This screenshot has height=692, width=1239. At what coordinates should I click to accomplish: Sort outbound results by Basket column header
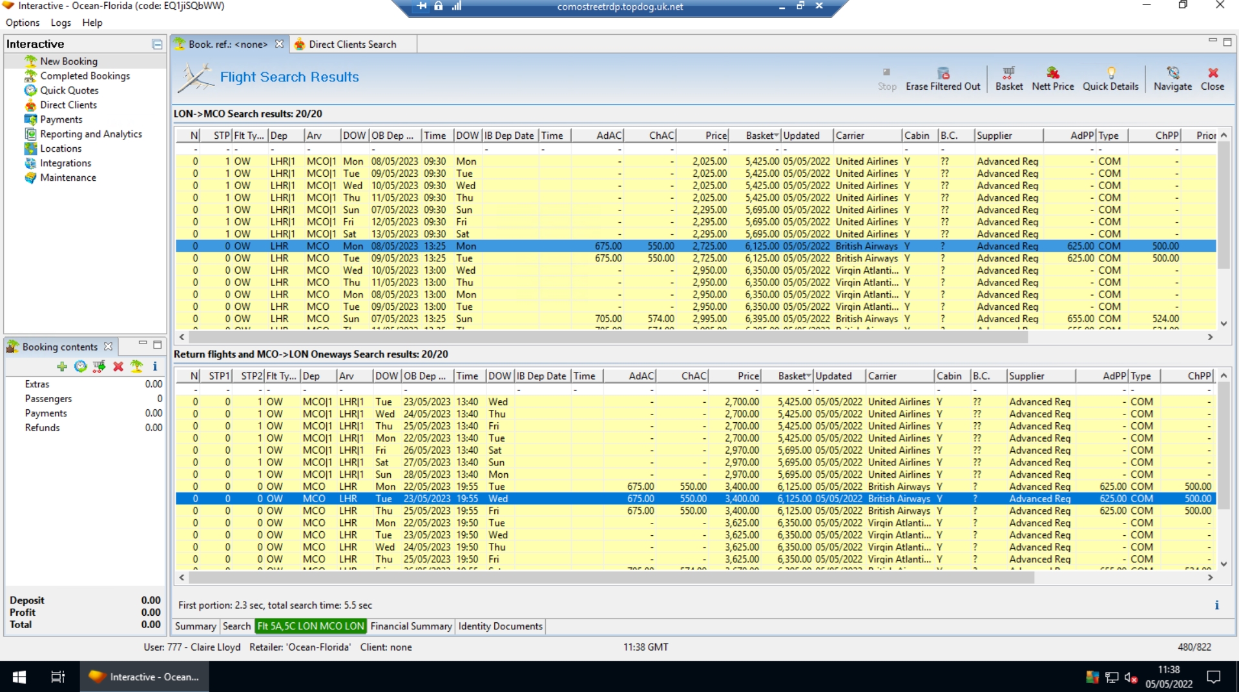[x=761, y=136]
